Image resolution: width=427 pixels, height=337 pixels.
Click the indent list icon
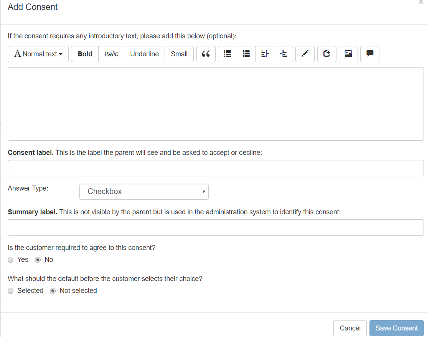click(x=284, y=54)
